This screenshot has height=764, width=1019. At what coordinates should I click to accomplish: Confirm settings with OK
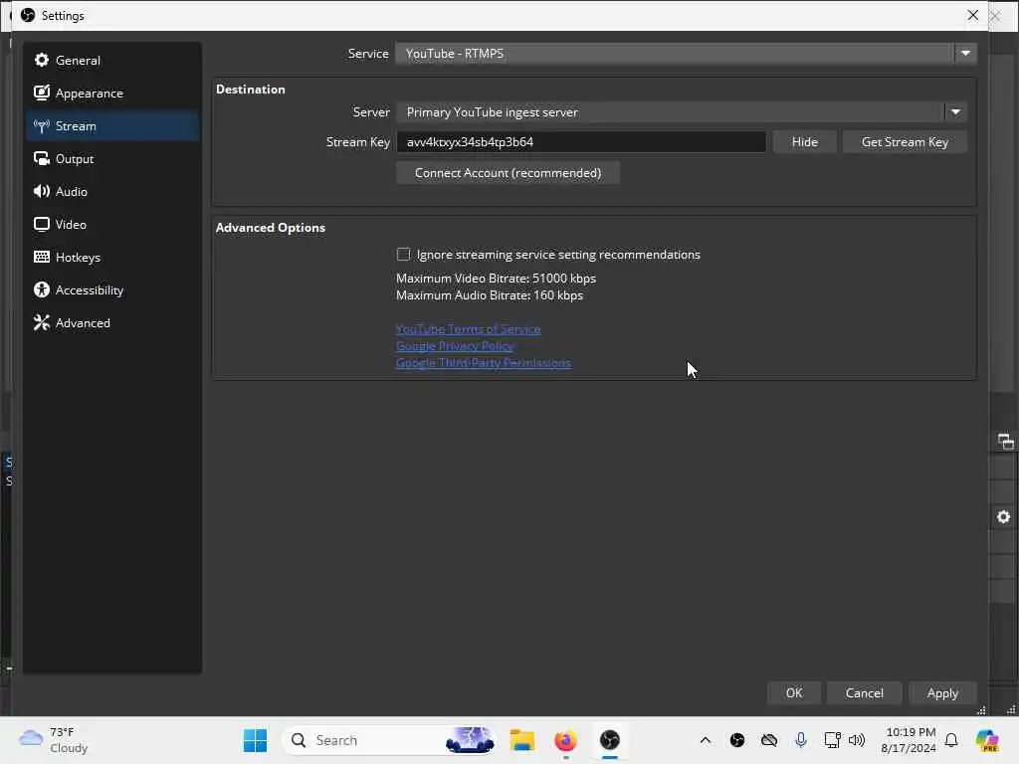(794, 693)
